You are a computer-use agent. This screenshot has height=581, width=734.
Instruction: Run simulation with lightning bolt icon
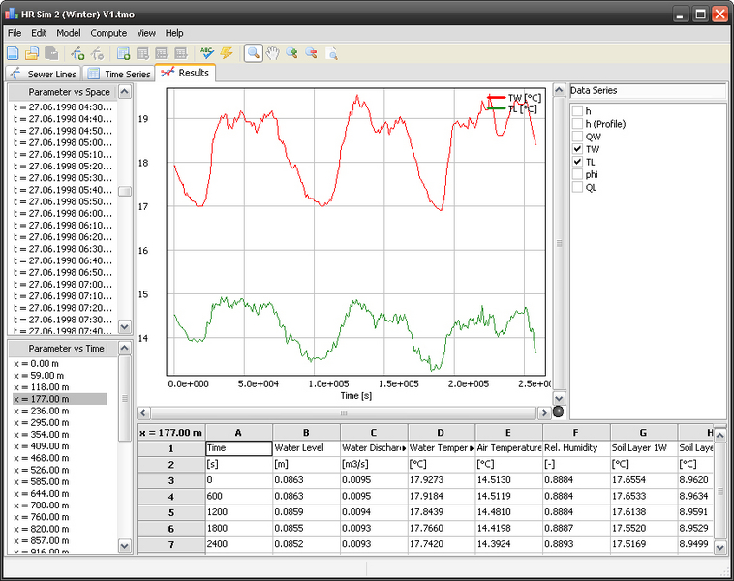[226, 53]
